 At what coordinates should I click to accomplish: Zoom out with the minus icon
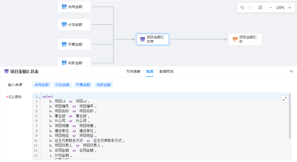pos(271,8)
